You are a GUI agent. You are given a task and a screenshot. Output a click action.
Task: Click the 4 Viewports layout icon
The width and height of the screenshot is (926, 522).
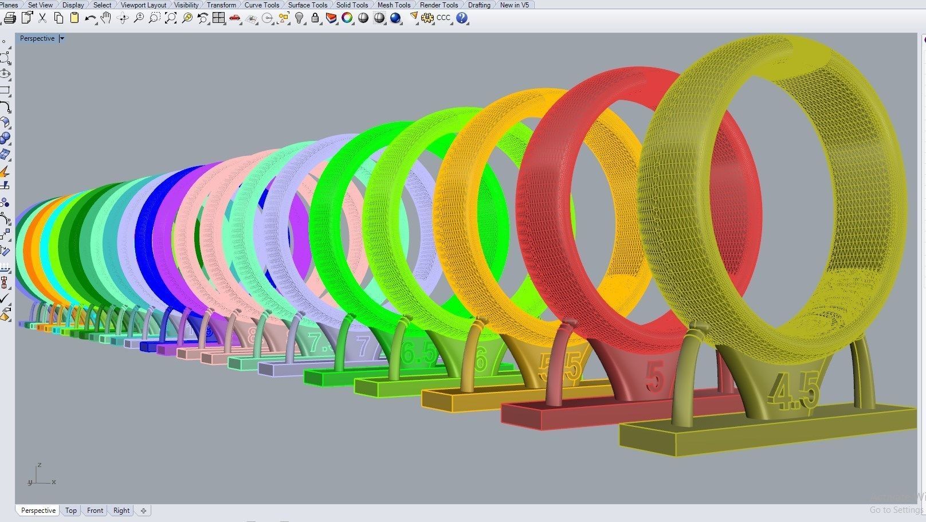pos(218,18)
